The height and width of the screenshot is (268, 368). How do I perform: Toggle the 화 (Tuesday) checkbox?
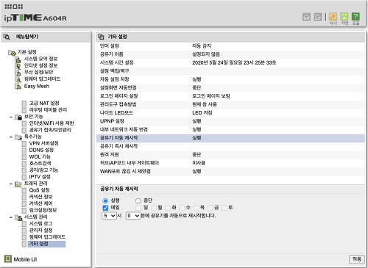(x=168, y=208)
